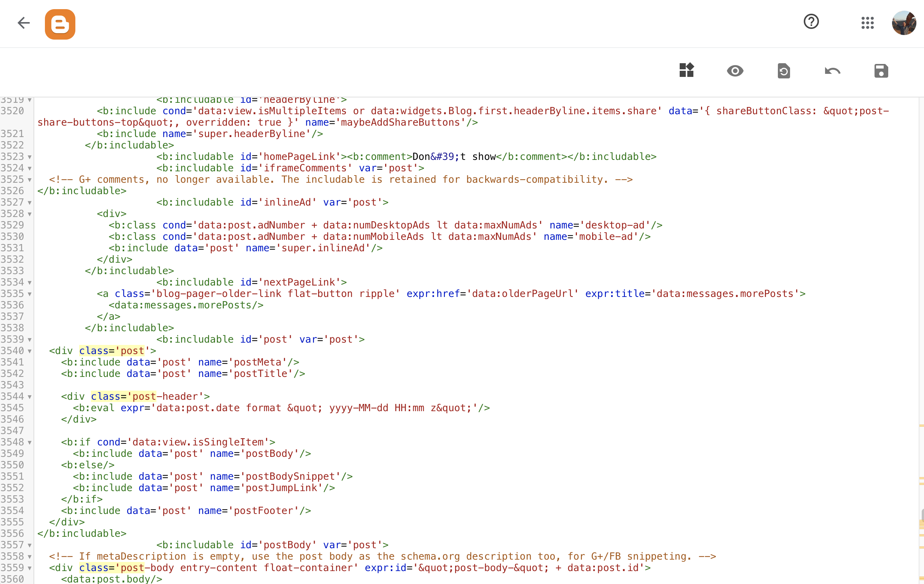Go back using the arrow icon

[24, 23]
